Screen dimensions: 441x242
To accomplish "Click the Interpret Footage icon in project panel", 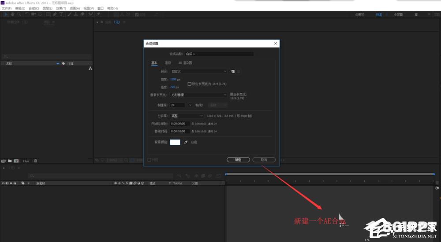I will coord(4,161).
